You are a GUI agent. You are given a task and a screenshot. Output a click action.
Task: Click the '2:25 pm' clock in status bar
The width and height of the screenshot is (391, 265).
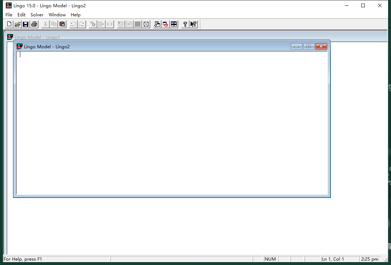tap(370, 259)
